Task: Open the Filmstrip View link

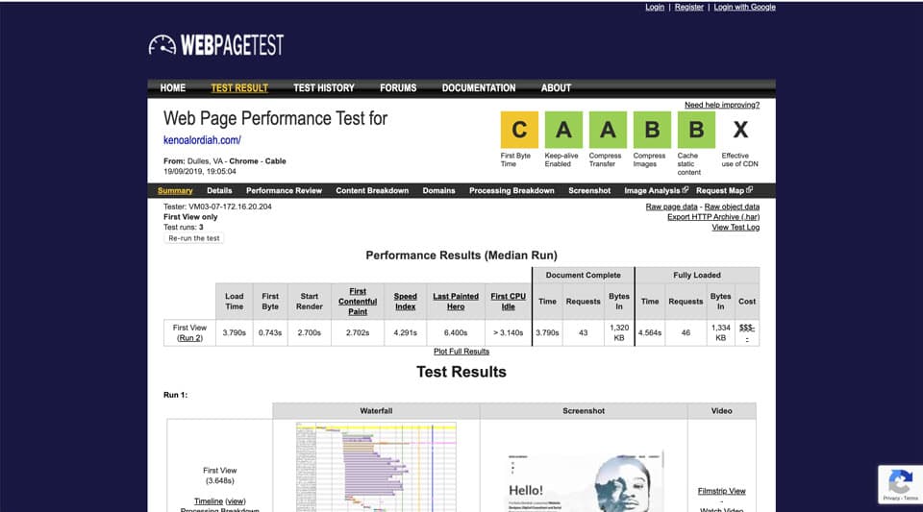Action: point(721,492)
